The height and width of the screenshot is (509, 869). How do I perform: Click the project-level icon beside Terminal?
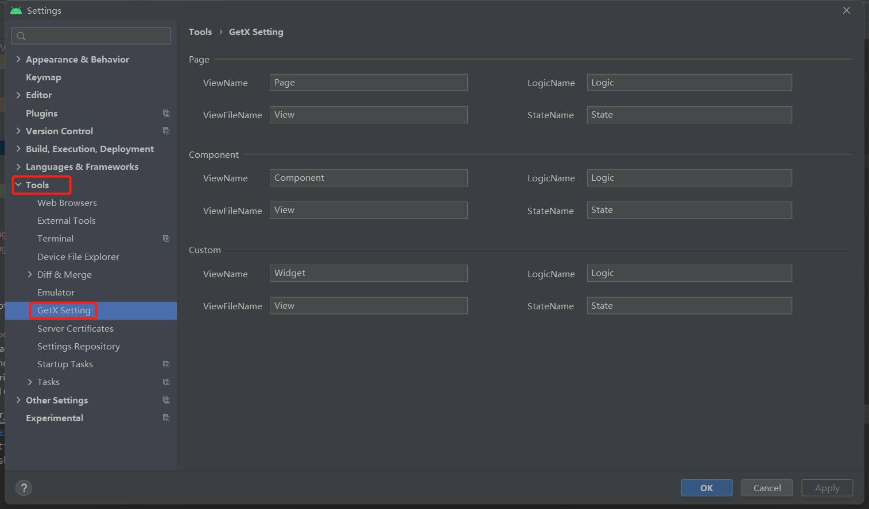[x=166, y=238]
